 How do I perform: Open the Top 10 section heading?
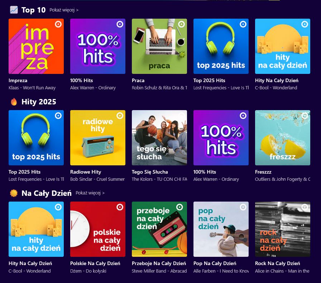pos(33,10)
